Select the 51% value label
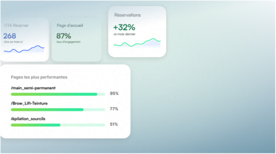Screen dimensions: 276x154 (114, 124)
